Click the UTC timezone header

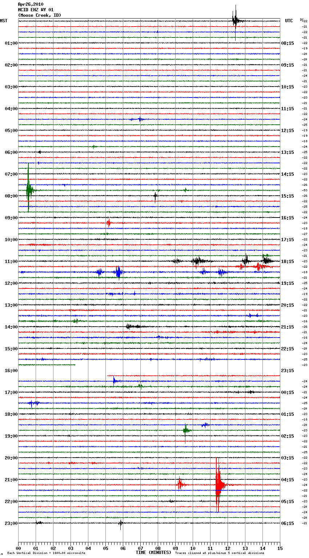[x=289, y=21]
